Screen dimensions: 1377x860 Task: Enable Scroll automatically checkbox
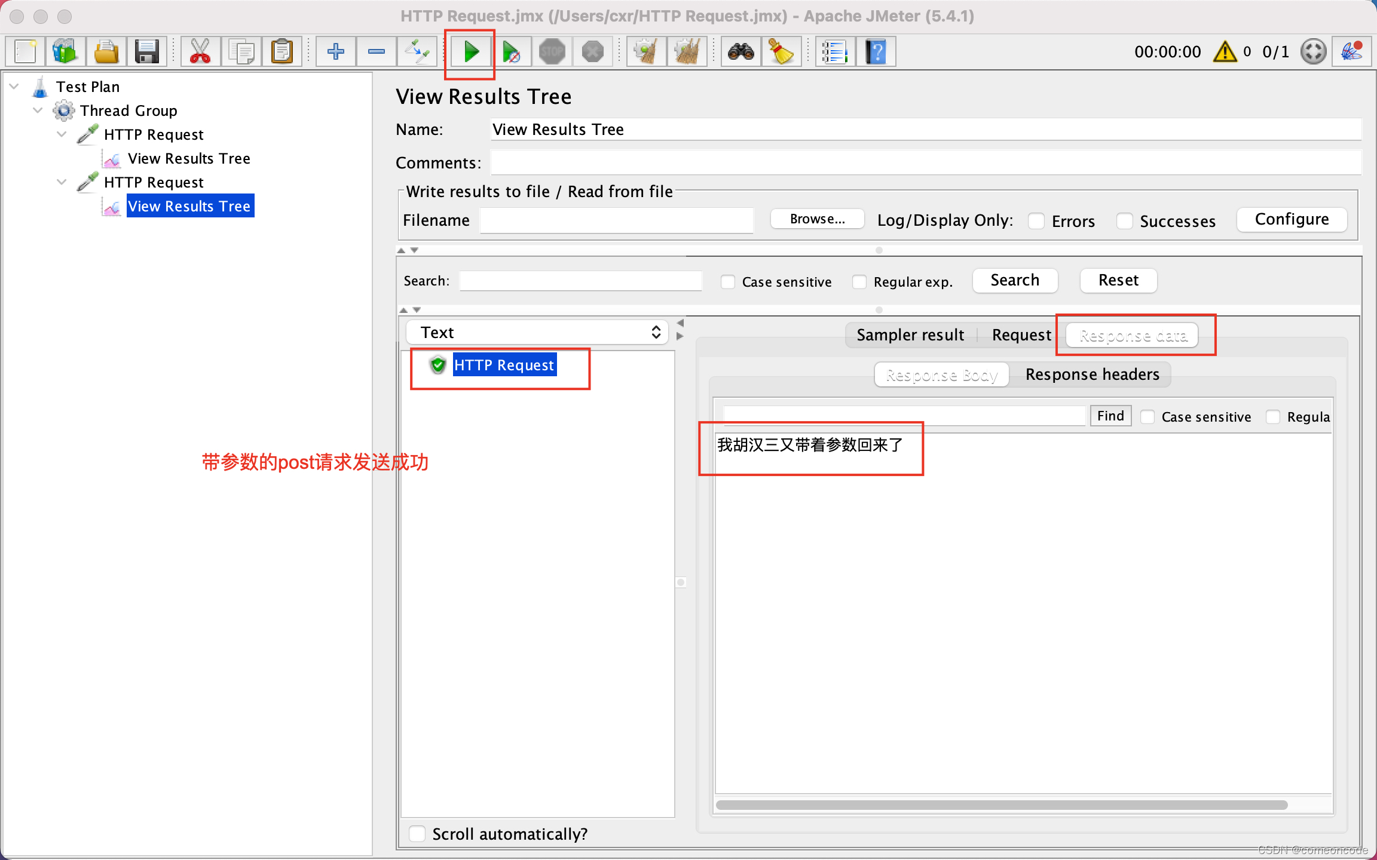coord(417,834)
